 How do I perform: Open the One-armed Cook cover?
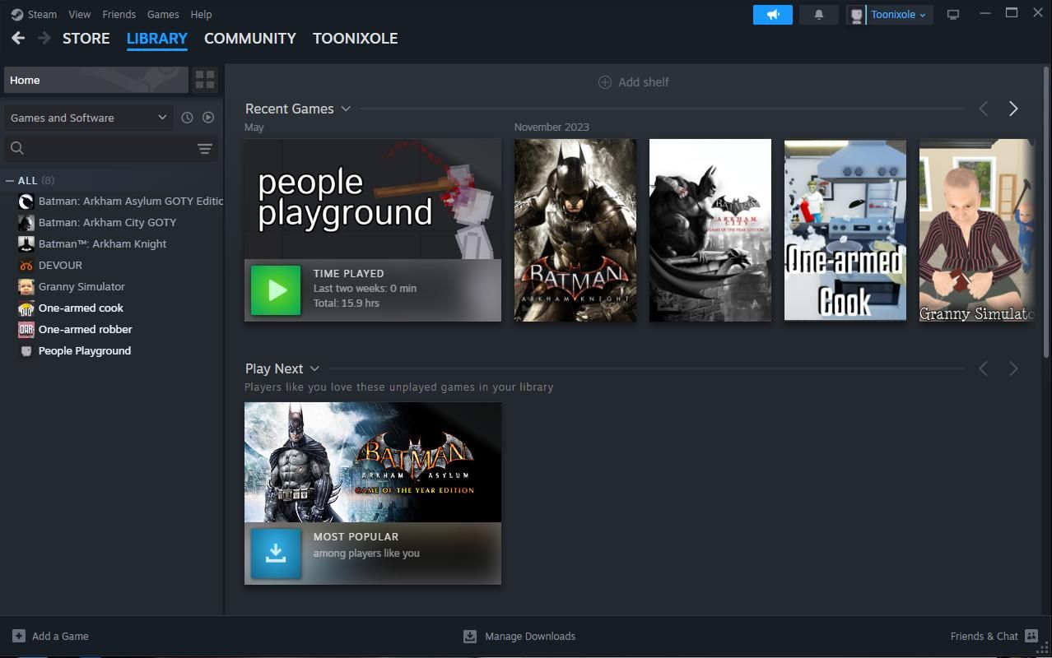845,230
